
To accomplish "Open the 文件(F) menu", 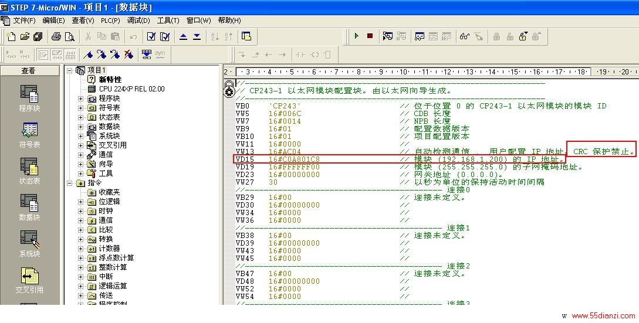I will coord(24,21).
